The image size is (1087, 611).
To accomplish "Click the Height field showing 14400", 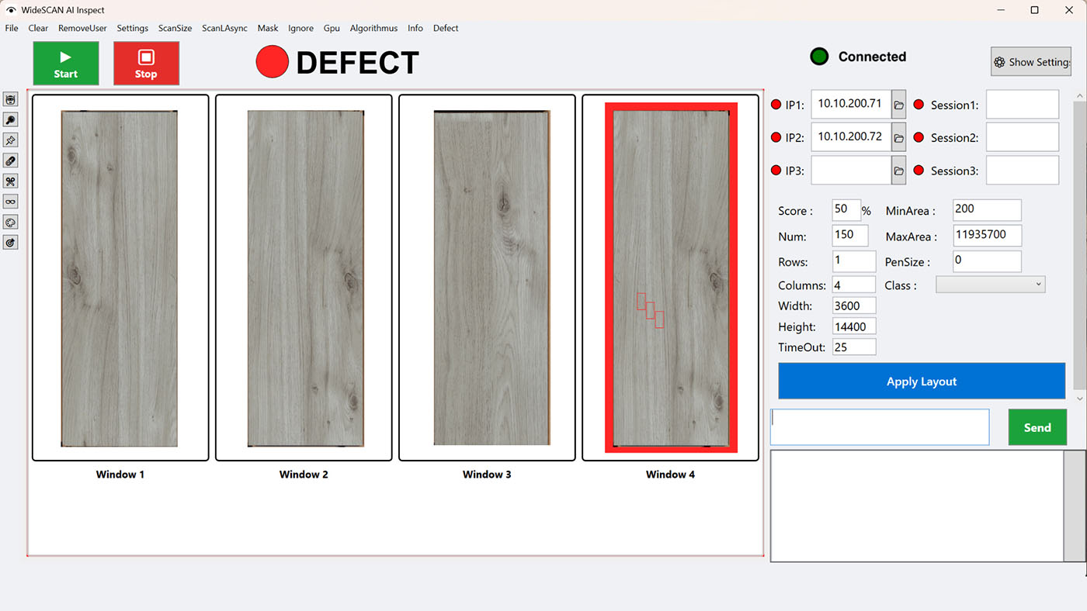I will (x=854, y=326).
